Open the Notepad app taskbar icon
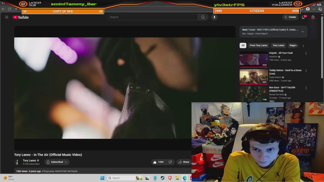The height and width of the screenshot is (182, 324). click(155, 178)
